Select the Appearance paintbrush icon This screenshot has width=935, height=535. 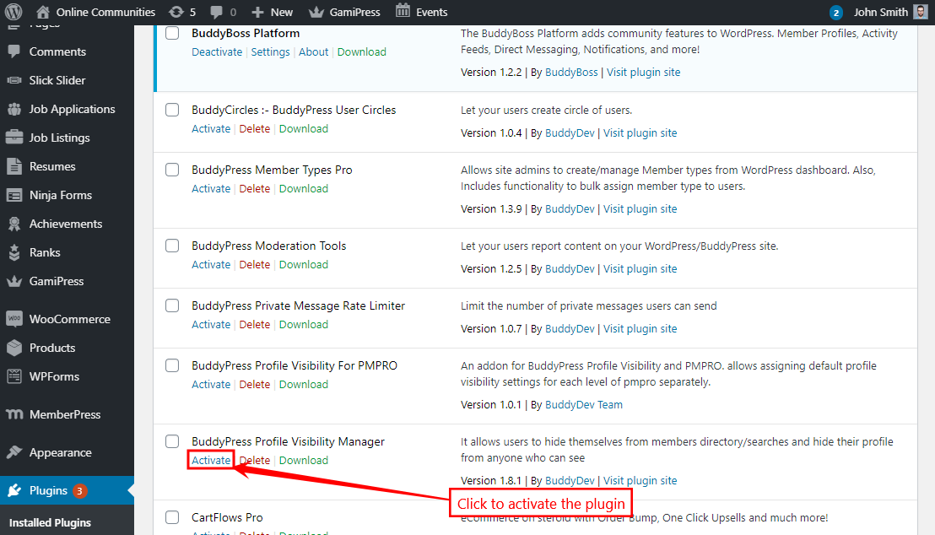[14, 452]
